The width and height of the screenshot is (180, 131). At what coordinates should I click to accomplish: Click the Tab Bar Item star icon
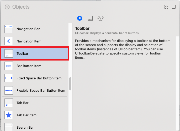point(9,115)
